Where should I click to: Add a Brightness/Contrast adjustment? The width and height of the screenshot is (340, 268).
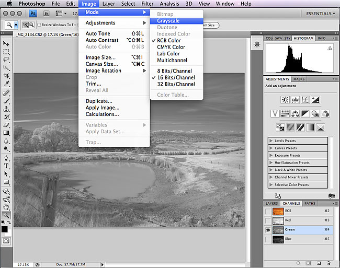click(x=285, y=100)
